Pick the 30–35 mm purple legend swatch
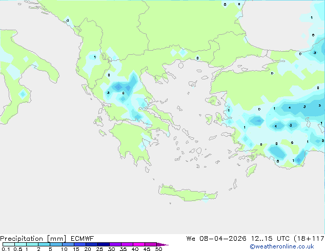Screen dimensions: 325x251 (x=115, y=244)
